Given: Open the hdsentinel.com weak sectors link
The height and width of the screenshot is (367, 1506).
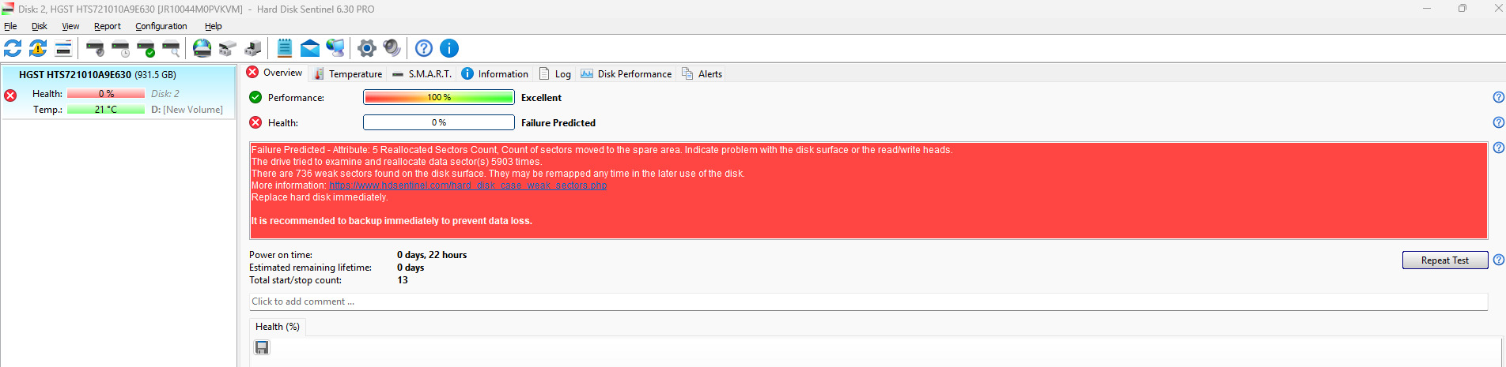Looking at the screenshot, I should click(467, 185).
